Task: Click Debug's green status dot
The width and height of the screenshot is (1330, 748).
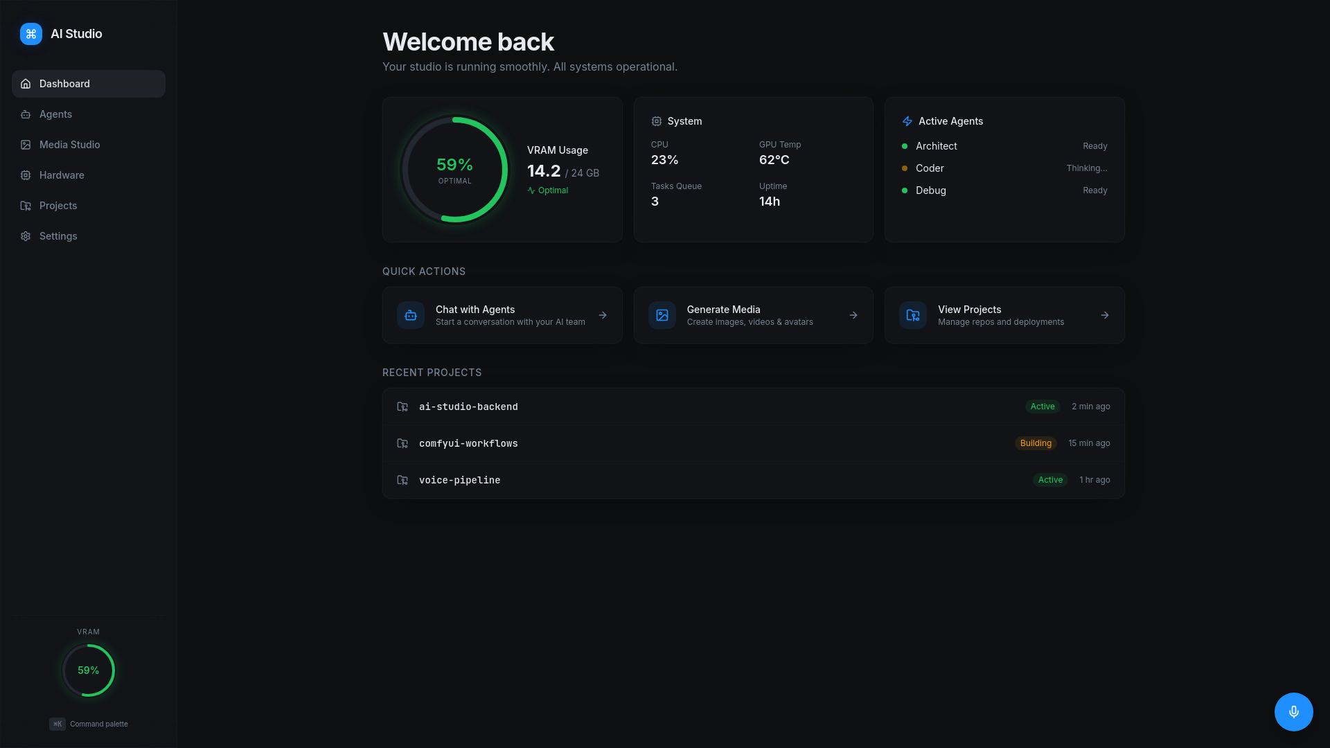Action: [x=905, y=190]
